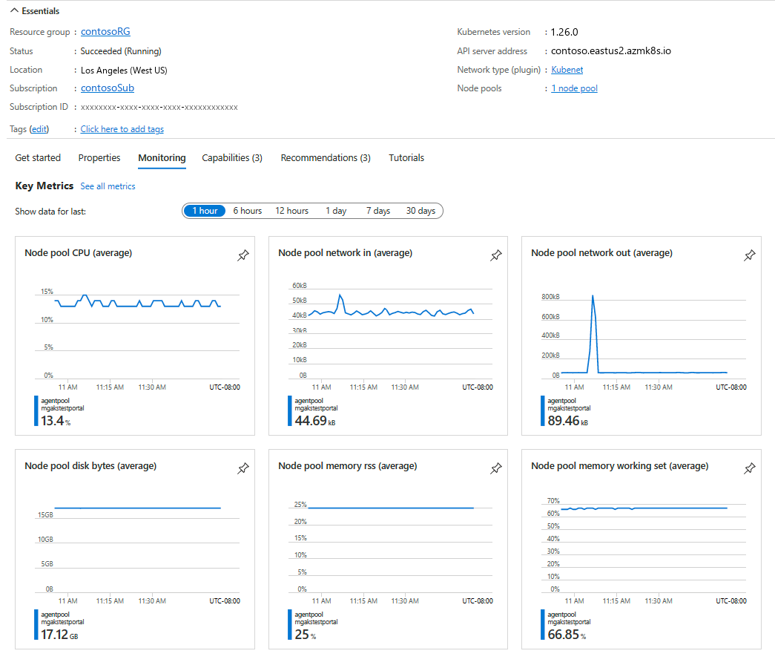
Task: Select the 1 day time range
Action: coord(335,211)
